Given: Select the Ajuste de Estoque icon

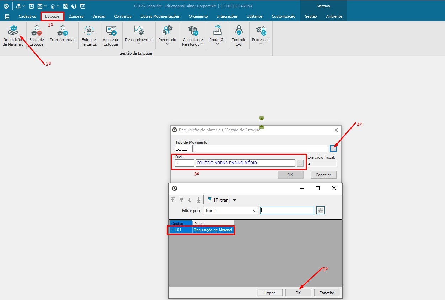Looking at the screenshot, I should 111,34.
